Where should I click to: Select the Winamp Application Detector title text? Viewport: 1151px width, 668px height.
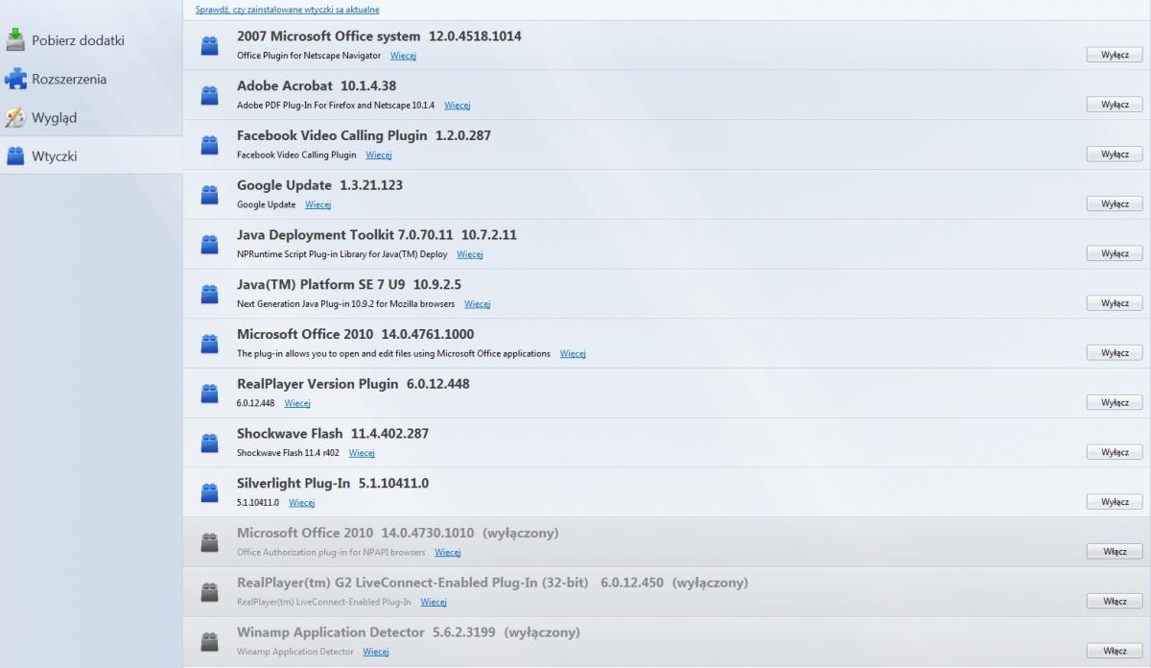coord(330,632)
